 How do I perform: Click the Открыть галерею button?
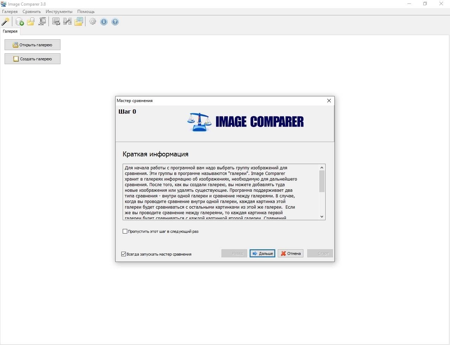(x=32, y=45)
